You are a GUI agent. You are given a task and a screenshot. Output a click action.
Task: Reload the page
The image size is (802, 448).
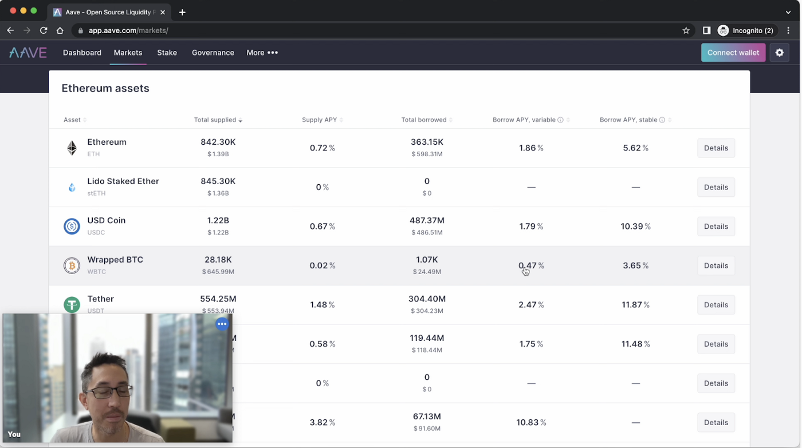(44, 30)
